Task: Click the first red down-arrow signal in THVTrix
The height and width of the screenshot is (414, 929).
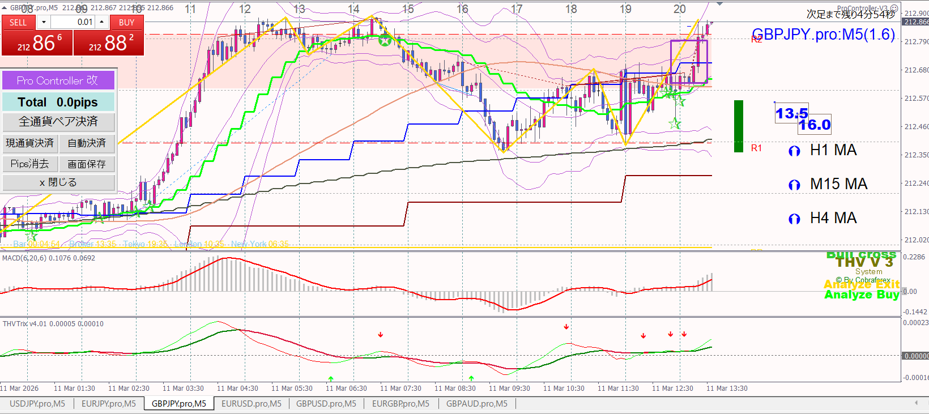Action: pyautogui.click(x=381, y=335)
